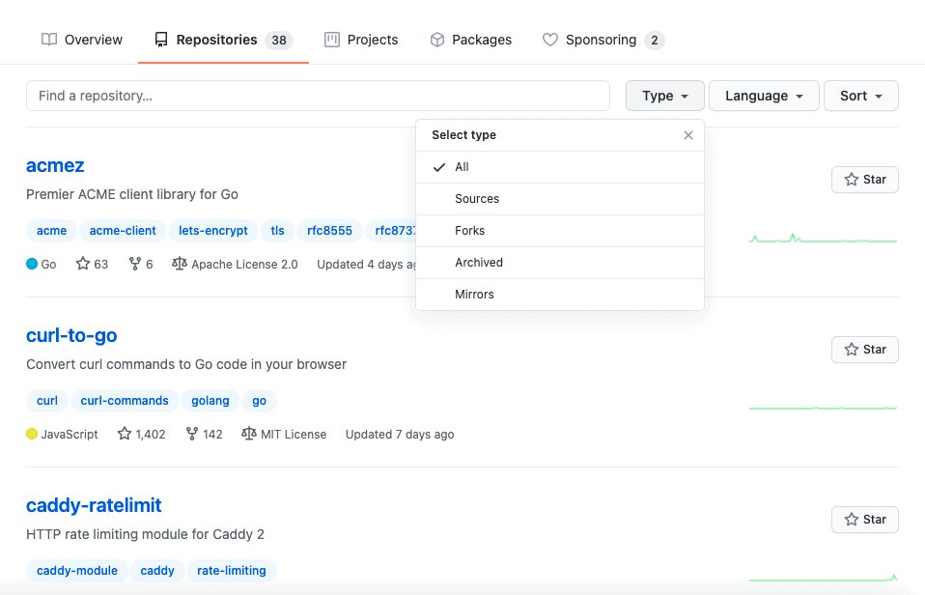This screenshot has width=925, height=595.
Task: Collapse the Type dropdown button
Action: (664, 96)
